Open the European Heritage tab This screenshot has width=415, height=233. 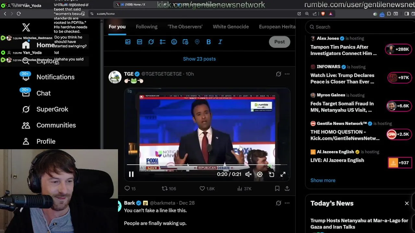(x=277, y=27)
